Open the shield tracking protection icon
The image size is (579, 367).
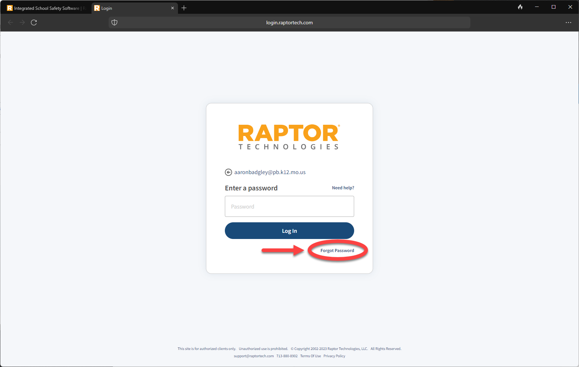[114, 22]
